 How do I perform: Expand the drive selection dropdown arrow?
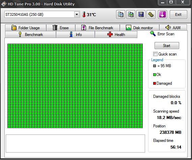[77, 14]
